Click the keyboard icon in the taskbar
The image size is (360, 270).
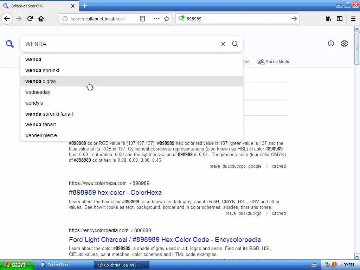pyautogui.click(x=314, y=265)
